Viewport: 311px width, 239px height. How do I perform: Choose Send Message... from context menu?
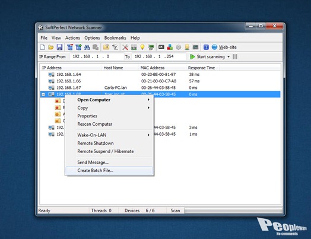(109, 162)
